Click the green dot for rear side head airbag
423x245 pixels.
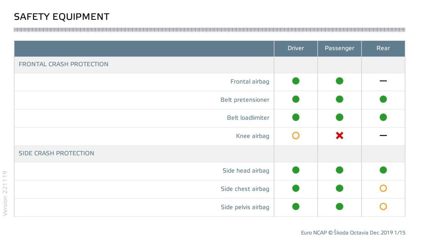[383, 170]
